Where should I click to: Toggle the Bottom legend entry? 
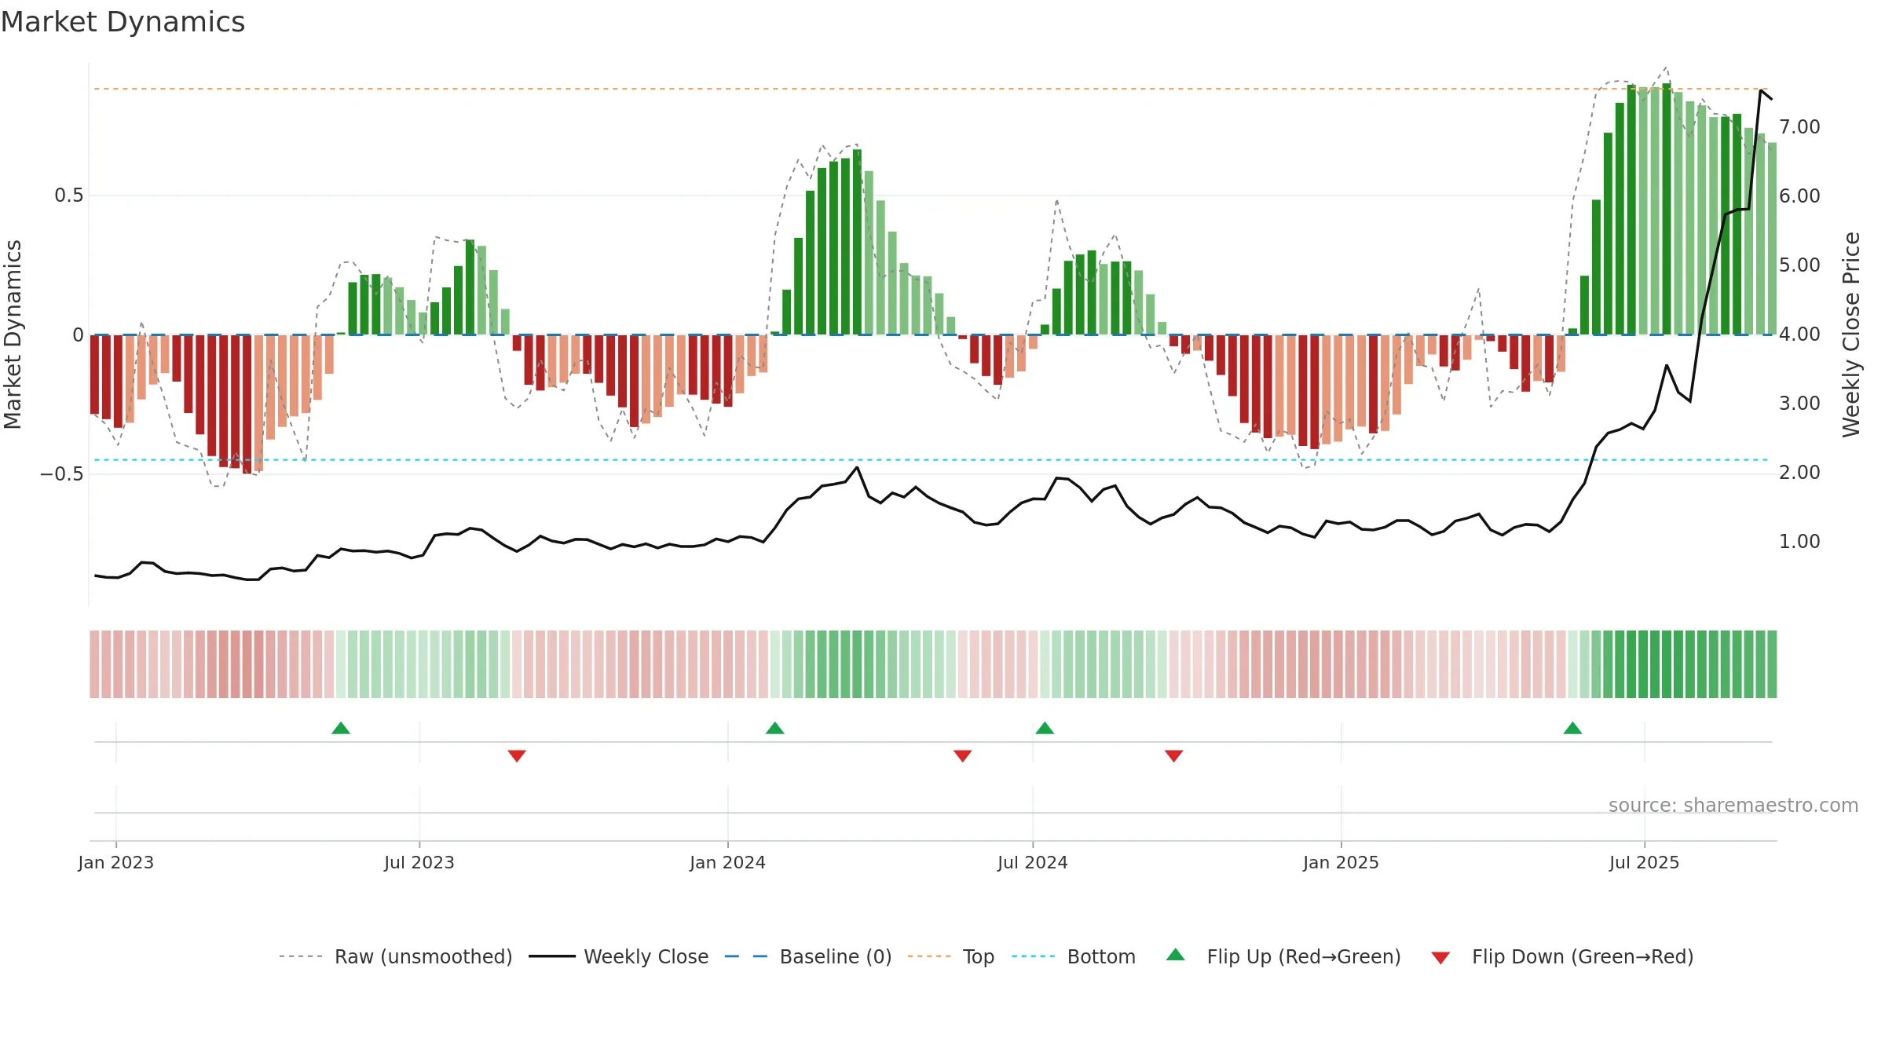(1074, 956)
